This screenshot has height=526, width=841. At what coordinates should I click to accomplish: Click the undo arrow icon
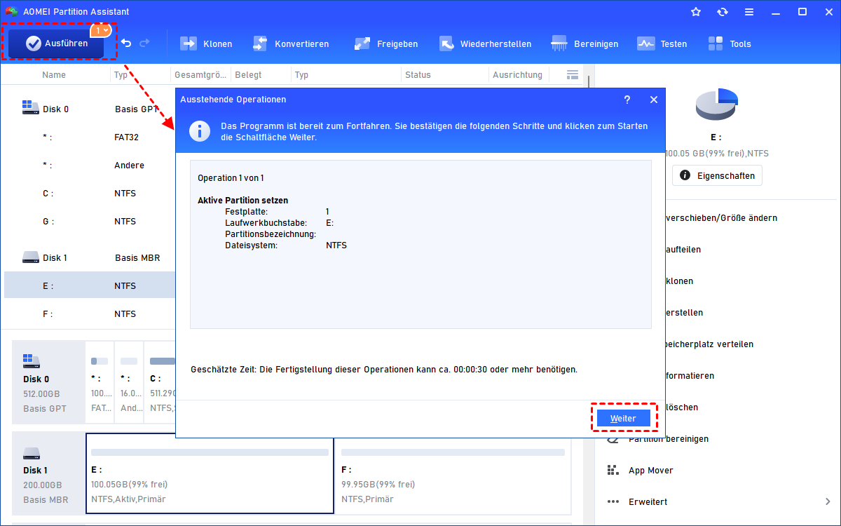pyautogui.click(x=126, y=43)
